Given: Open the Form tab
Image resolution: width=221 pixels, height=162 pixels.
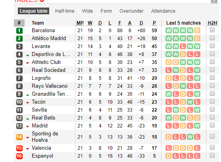Looking at the screenshot, I should click(106, 11).
